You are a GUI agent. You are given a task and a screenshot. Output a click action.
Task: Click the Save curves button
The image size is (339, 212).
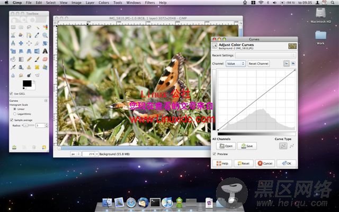[x=247, y=146]
